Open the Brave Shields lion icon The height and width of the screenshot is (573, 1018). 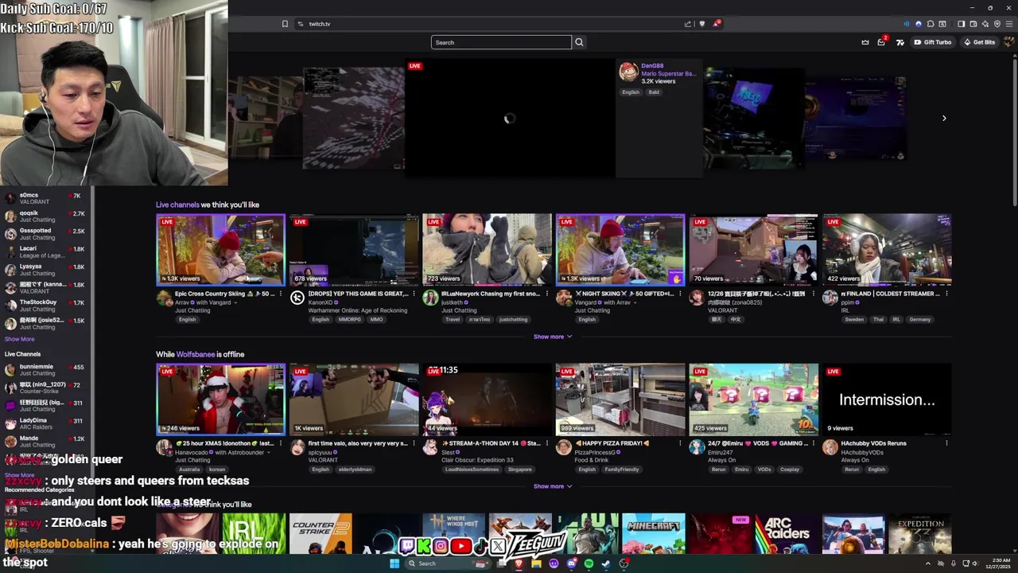(701, 24)
